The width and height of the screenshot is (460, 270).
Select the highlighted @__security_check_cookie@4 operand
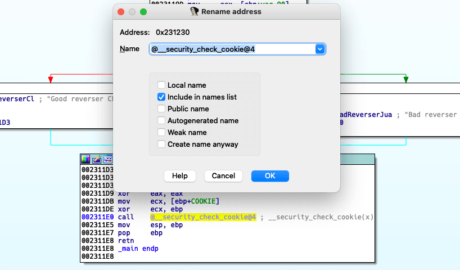[203, 217]
